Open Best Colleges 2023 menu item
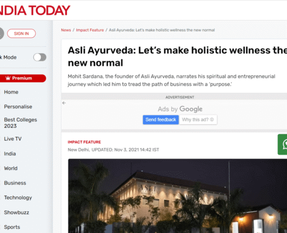This screenshot has height=233, width=287. click(x=20, y=123)
